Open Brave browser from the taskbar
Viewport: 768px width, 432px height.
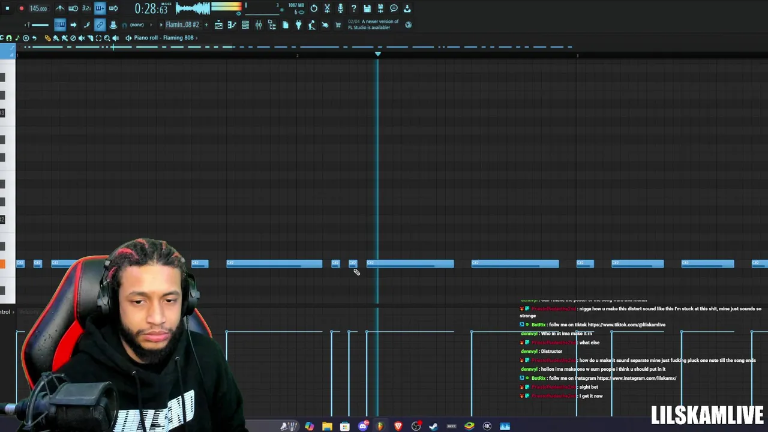pos(398,426)
